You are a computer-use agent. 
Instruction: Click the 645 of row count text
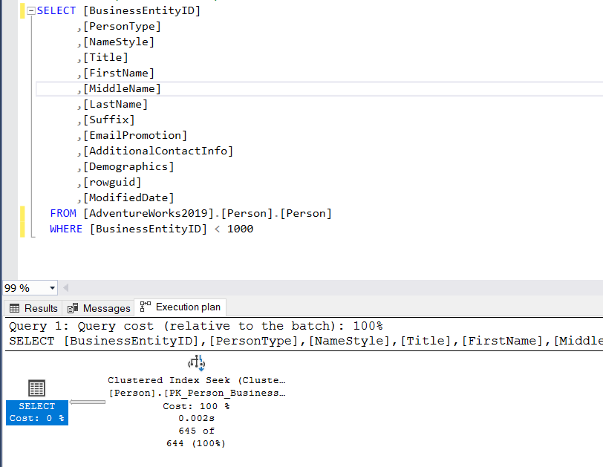point(197,431)
